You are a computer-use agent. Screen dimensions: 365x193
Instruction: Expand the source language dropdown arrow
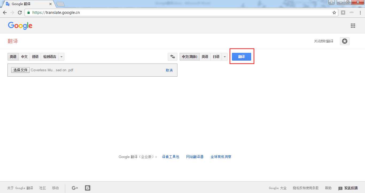pyautogui.click(x=61, y=57)
